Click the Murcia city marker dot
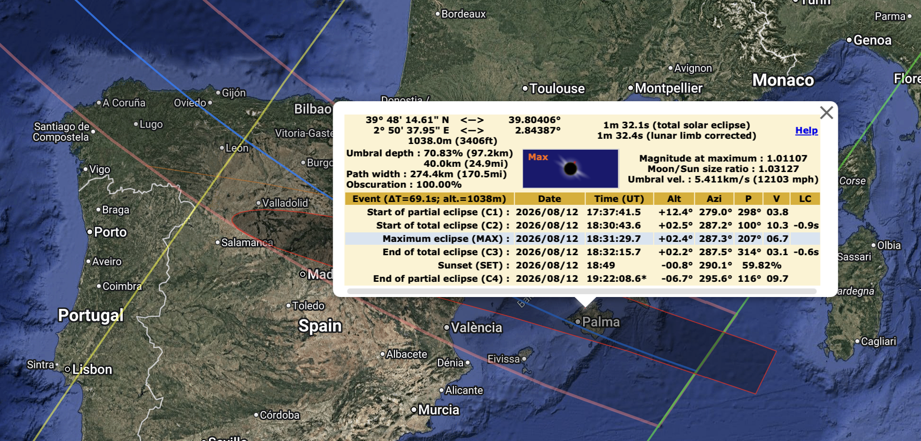Screen dimensions: 921x441 tap(415, 409)
